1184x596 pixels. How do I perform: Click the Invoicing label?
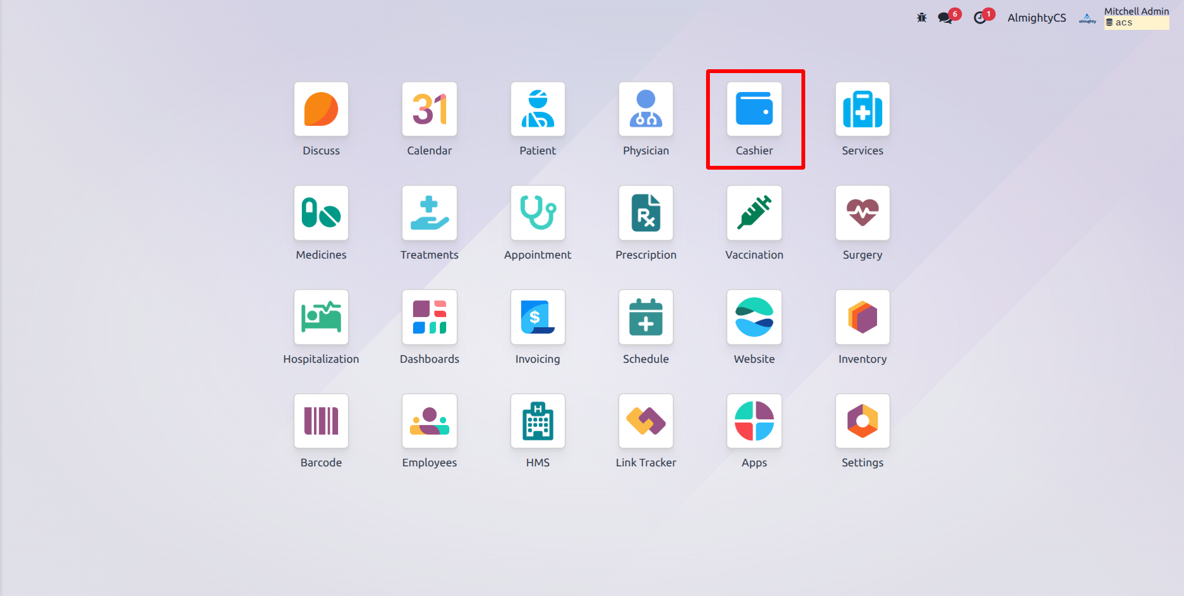tap(538, 359)
